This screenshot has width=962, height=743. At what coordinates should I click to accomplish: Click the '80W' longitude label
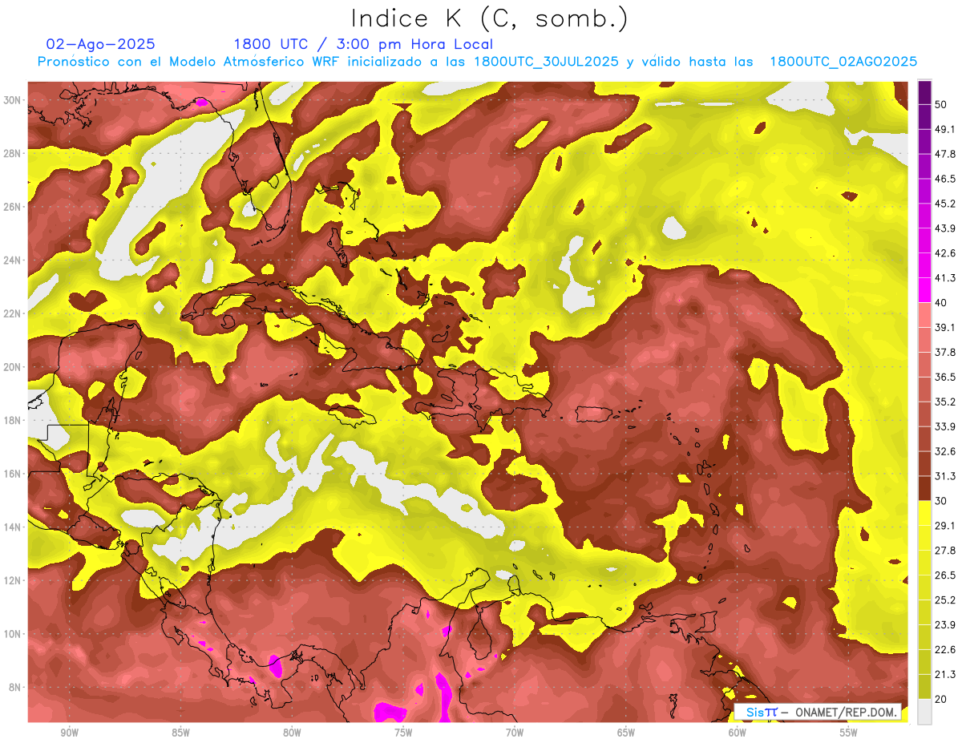292,733
